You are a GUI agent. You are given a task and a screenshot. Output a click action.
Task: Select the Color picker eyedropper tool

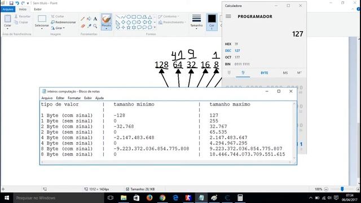(89, 27)
